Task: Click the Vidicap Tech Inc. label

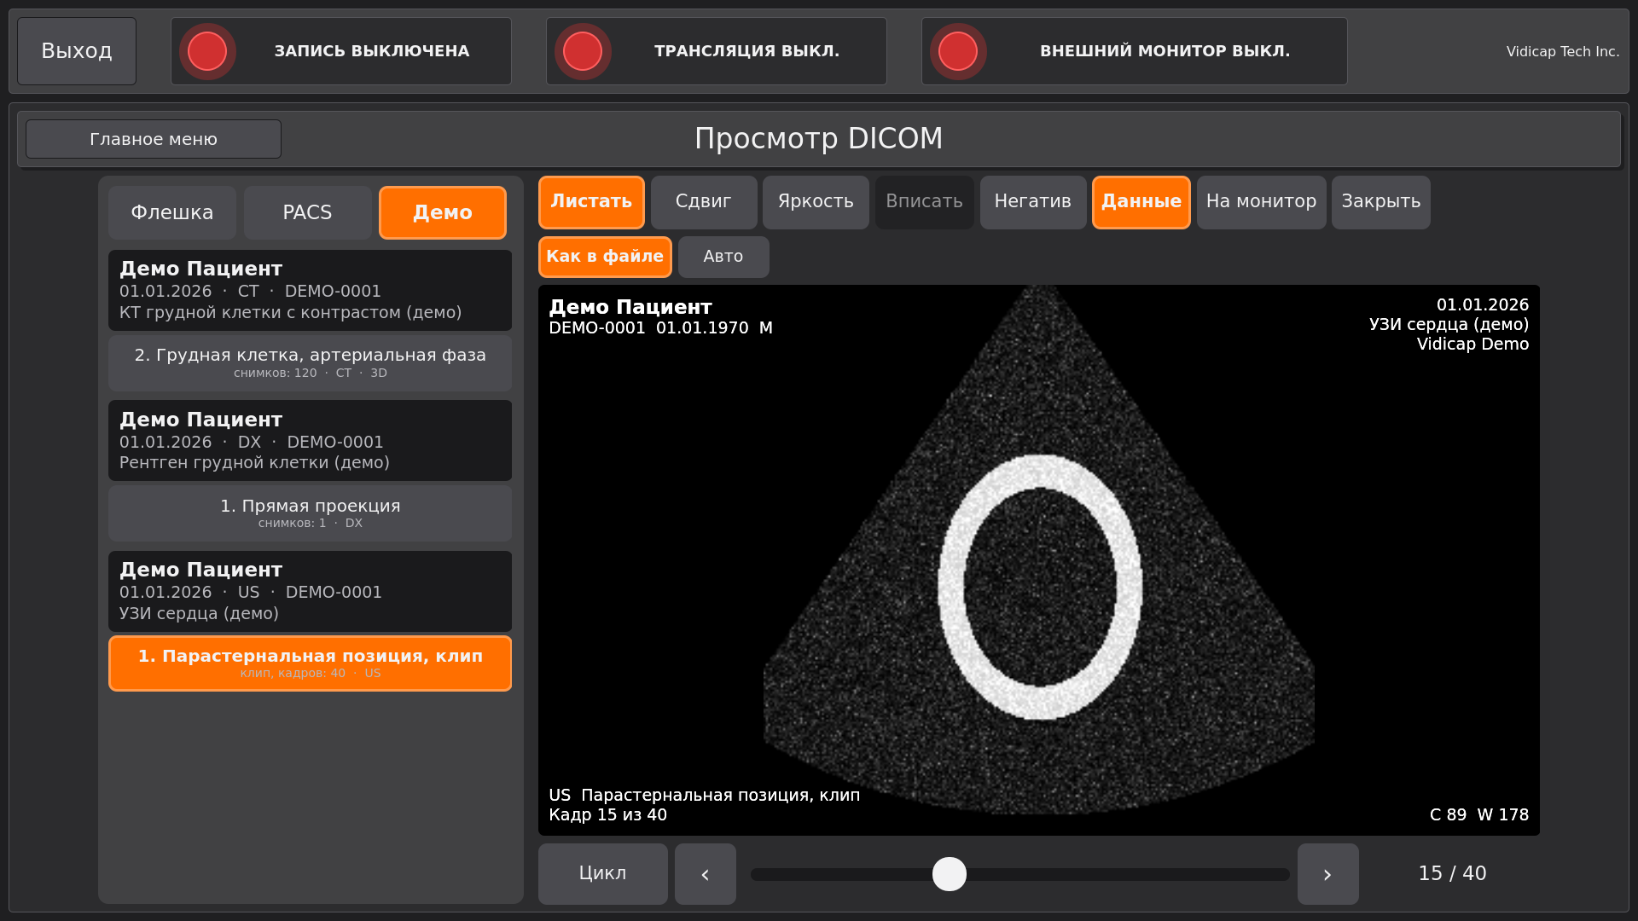Action: click(1563, 51)
